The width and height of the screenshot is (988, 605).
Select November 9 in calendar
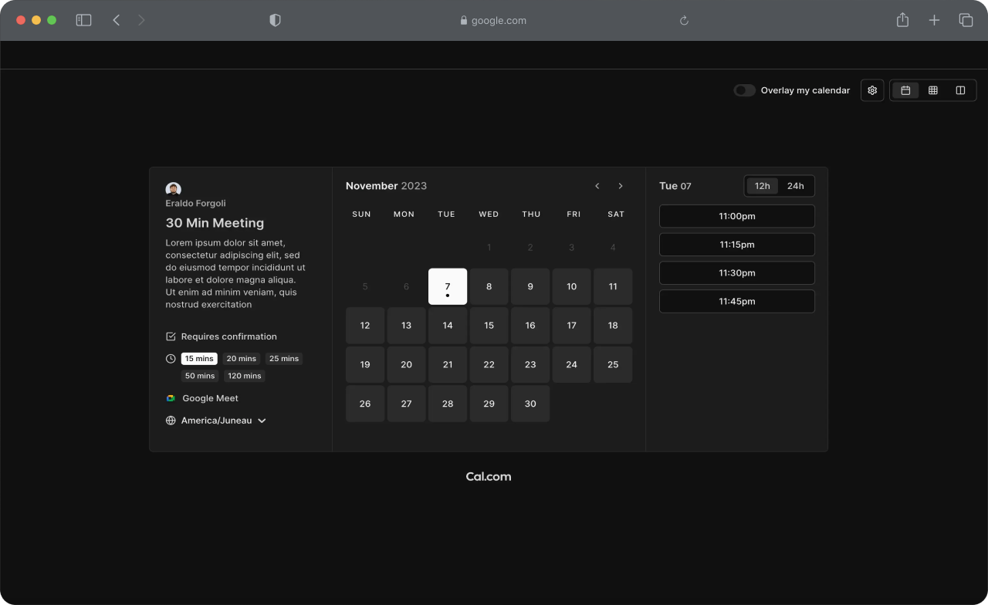[530, 286]
